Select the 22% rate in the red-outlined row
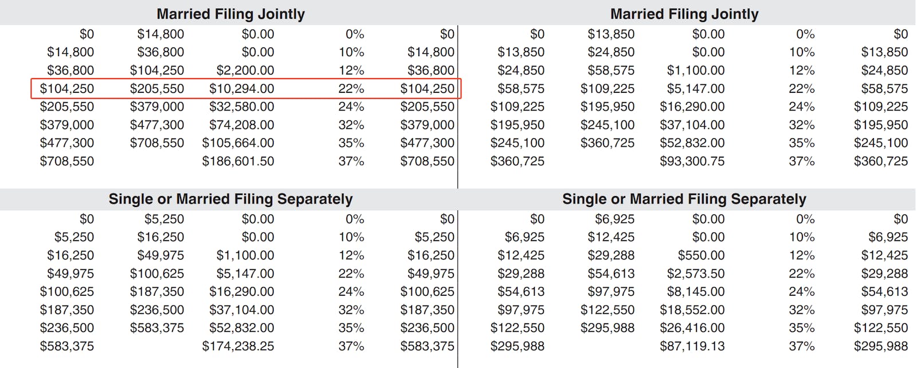Screen dimensions: 917x368 (351, 89)
